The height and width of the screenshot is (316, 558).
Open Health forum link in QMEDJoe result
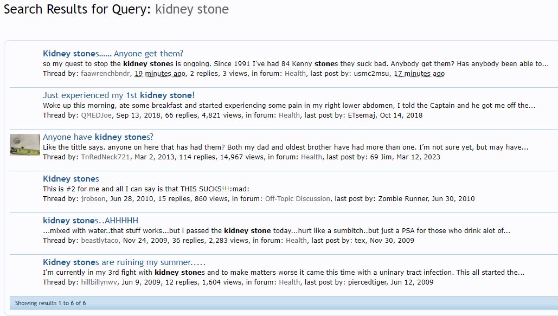click(x=289, y=115)
